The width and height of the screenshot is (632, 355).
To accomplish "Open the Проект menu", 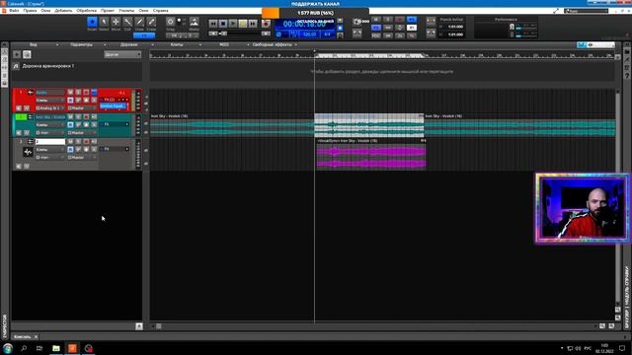I will [108, 11].
